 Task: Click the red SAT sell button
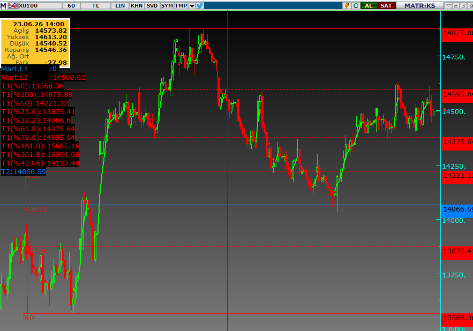point(386,5)
